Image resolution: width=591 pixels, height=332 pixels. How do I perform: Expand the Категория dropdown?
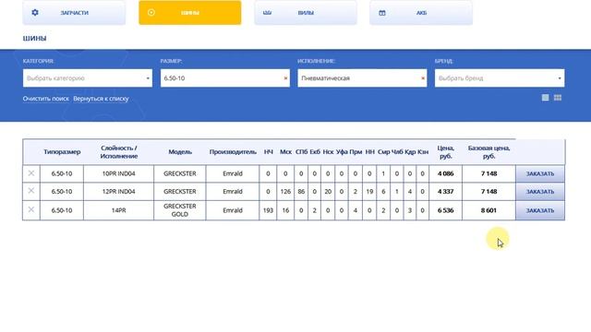(88, 77)
